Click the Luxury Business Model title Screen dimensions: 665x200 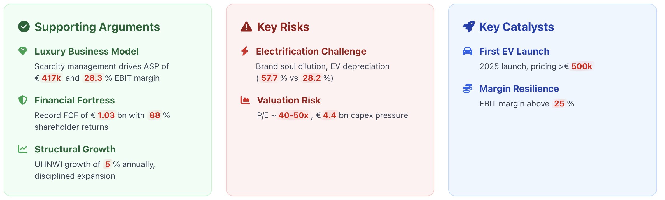tap(87, 51)
